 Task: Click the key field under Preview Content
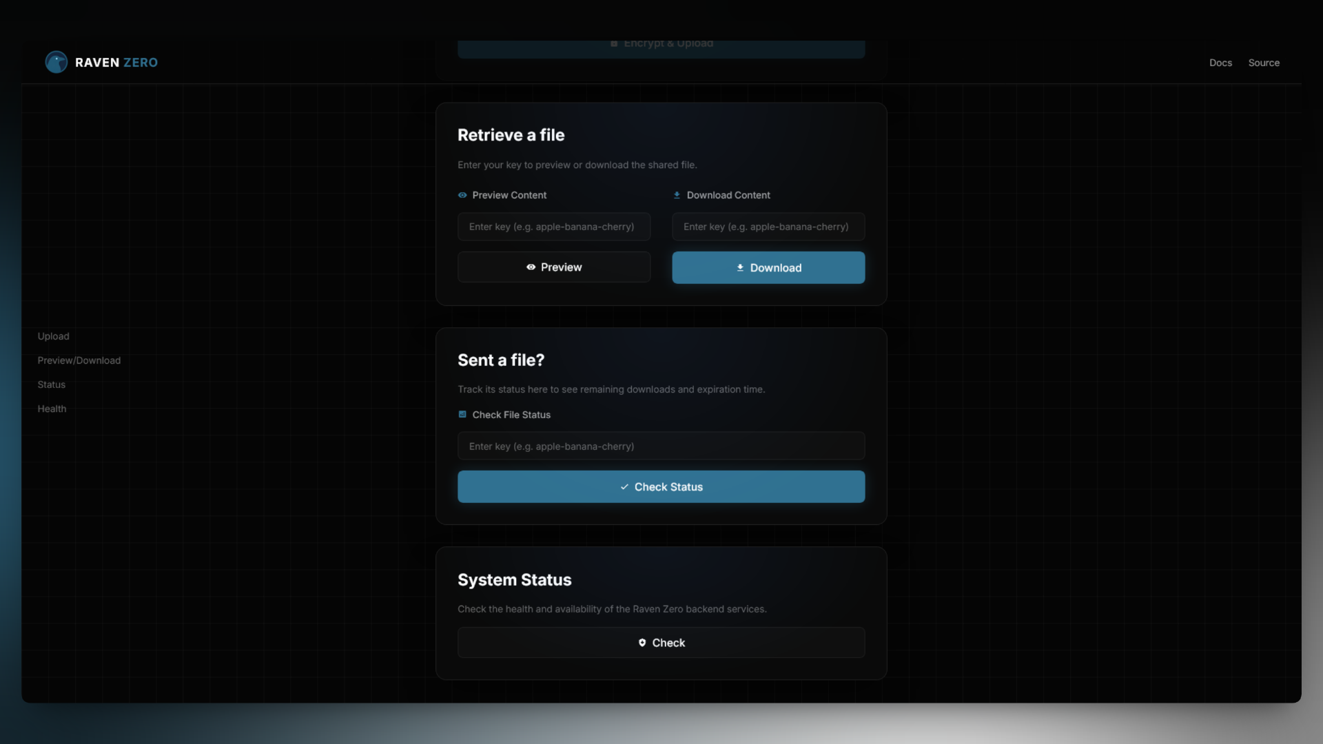click(x=553, y=226)
